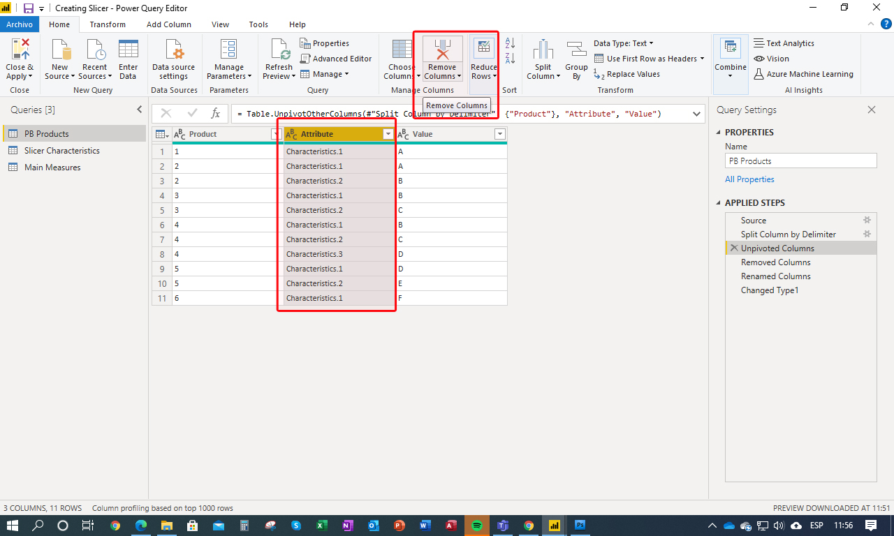The width and height of the screenshot is (894, 536).
Task: Click the formula bar fx icon
Action: pos(216,113)
